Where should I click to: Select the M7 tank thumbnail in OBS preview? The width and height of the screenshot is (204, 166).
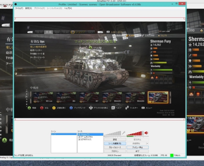[89, 97]
